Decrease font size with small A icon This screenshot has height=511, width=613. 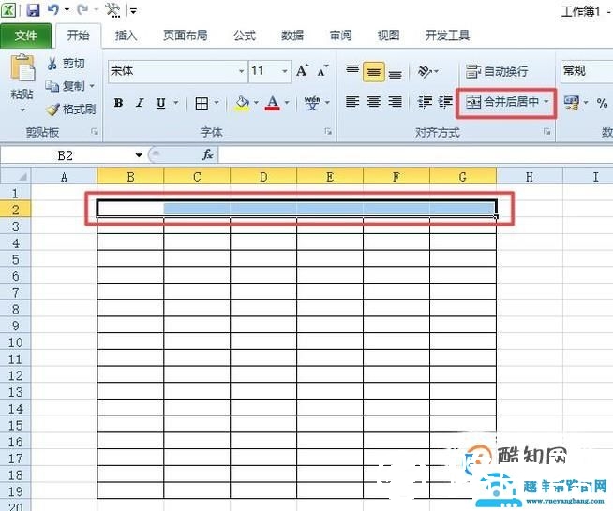point(322,71)
